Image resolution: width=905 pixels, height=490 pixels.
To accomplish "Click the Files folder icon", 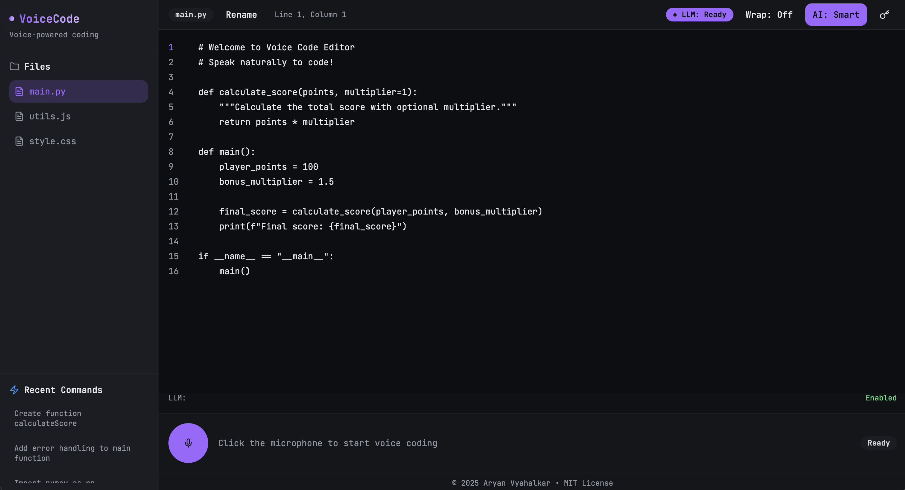I will [x=14, y=67].
